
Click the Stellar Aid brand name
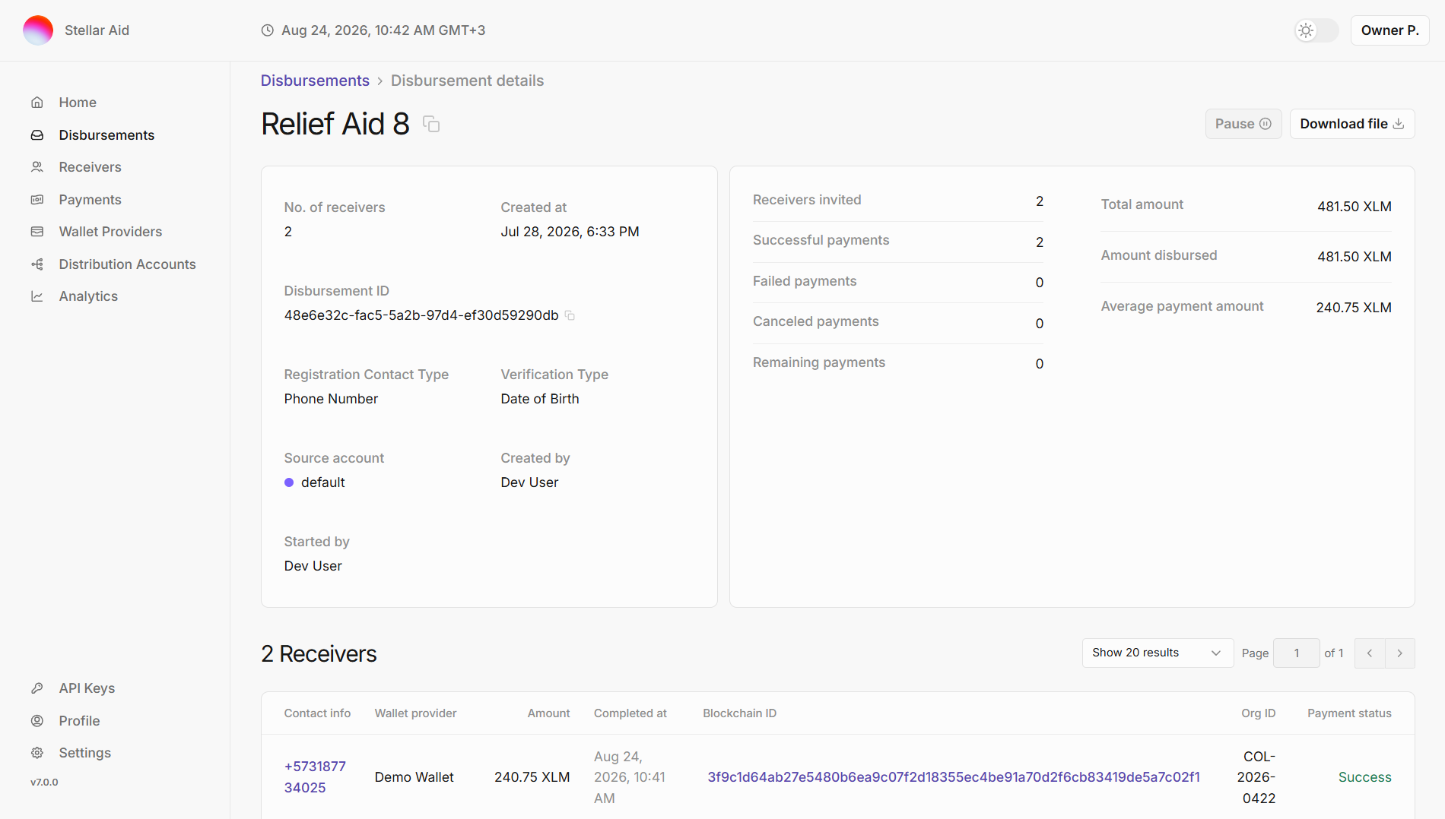(97, 30)
